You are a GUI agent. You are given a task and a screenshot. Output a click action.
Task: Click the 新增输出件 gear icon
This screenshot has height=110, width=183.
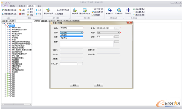click(109, 10)
